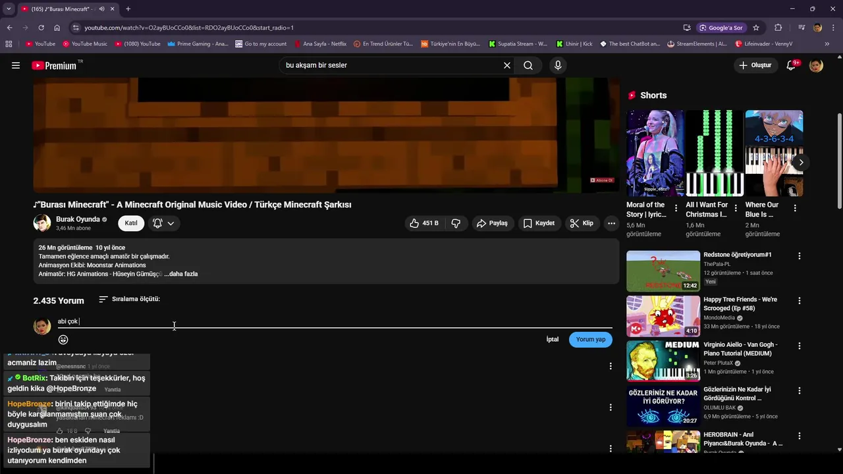This screenshot has height=474, width=843.
Task: Expand description with ...daha fazla
Action: [x=181, y=274]
